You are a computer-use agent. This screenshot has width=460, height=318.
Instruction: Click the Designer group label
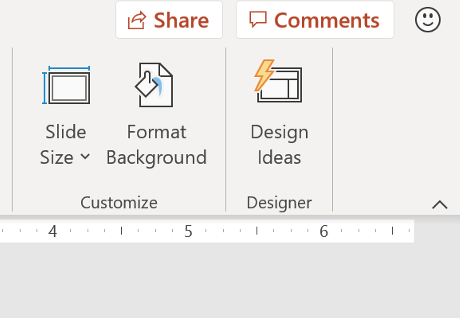[x=279, y=202]
